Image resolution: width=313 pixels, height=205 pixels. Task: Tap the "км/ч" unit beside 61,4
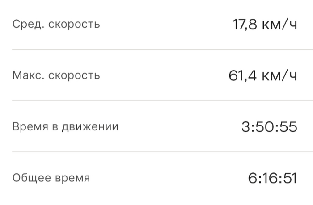pyautogui.click(x=281, y=75)
